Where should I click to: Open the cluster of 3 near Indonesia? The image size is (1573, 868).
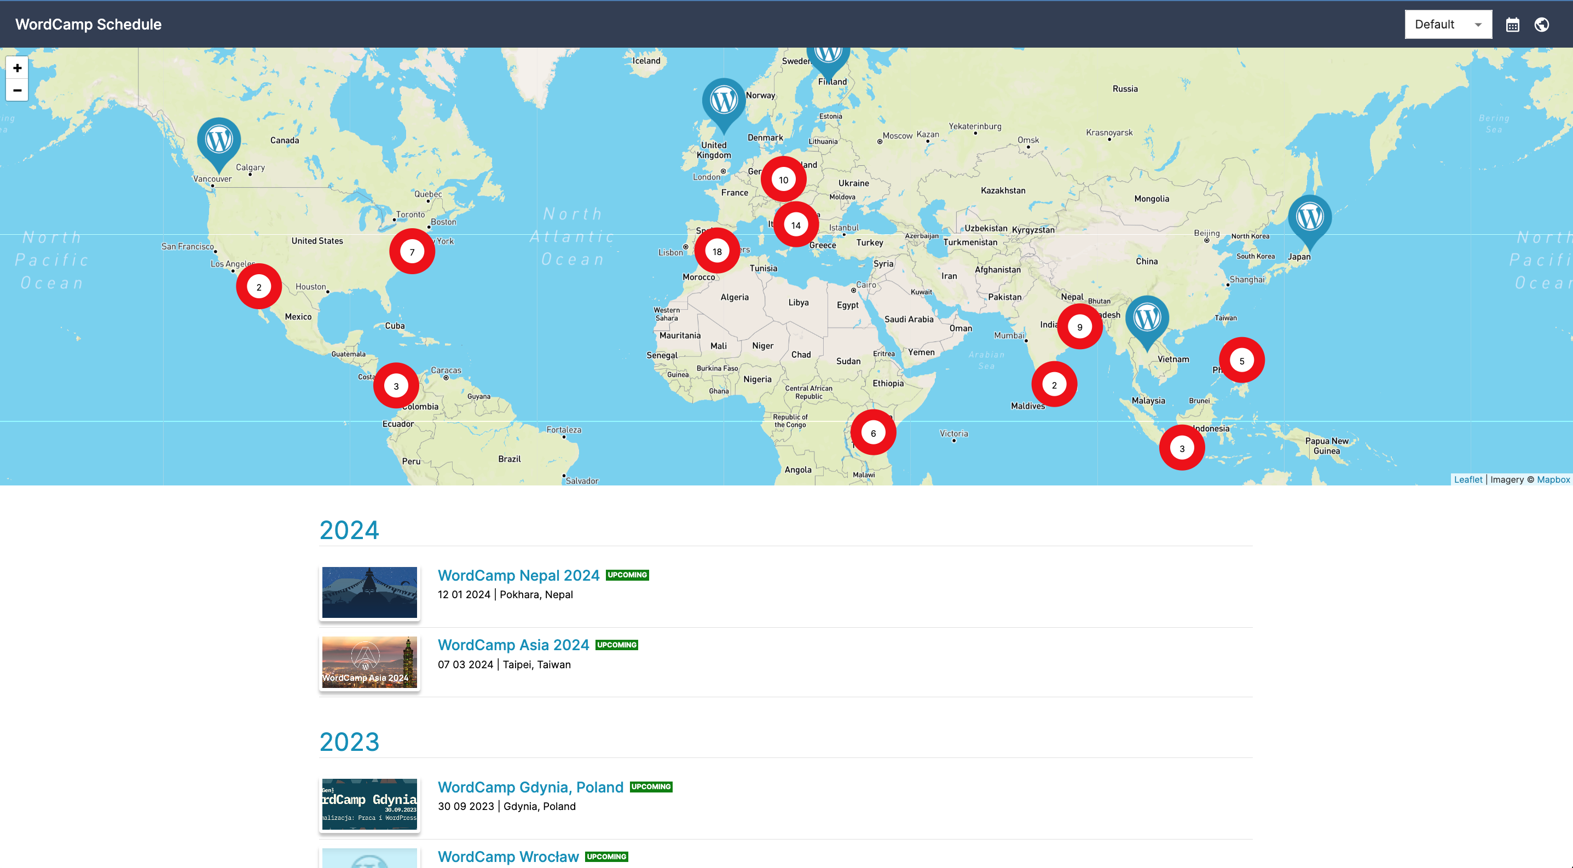1182,449
